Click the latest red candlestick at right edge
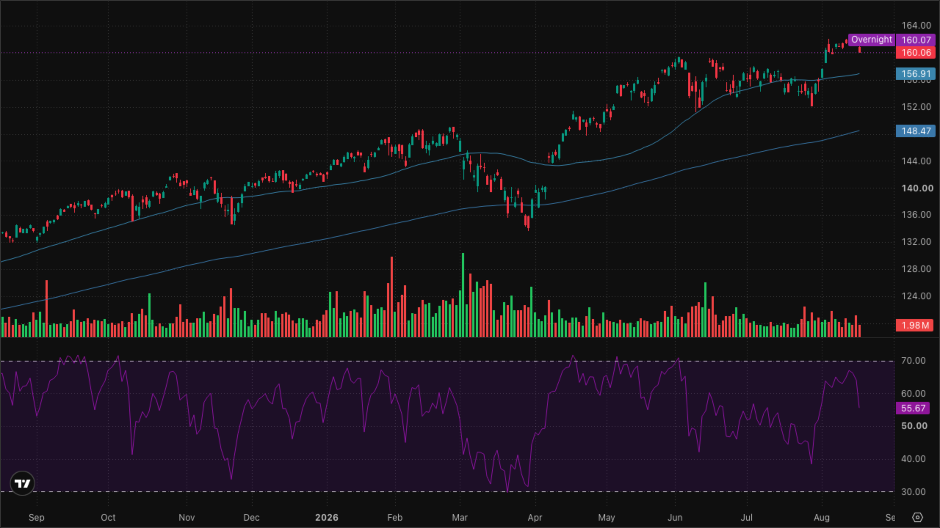Image resolution: width=940 pixels, height=528 pixels. [x=860, y=50]
